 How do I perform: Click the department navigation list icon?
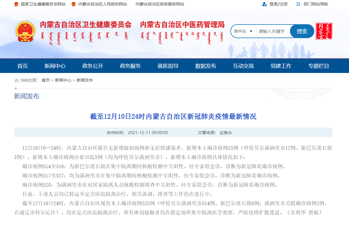(298, 4)
